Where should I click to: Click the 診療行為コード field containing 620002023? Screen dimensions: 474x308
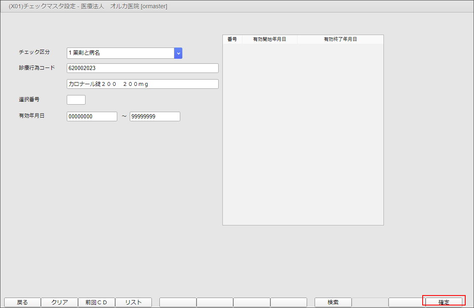tap(142, 68)
